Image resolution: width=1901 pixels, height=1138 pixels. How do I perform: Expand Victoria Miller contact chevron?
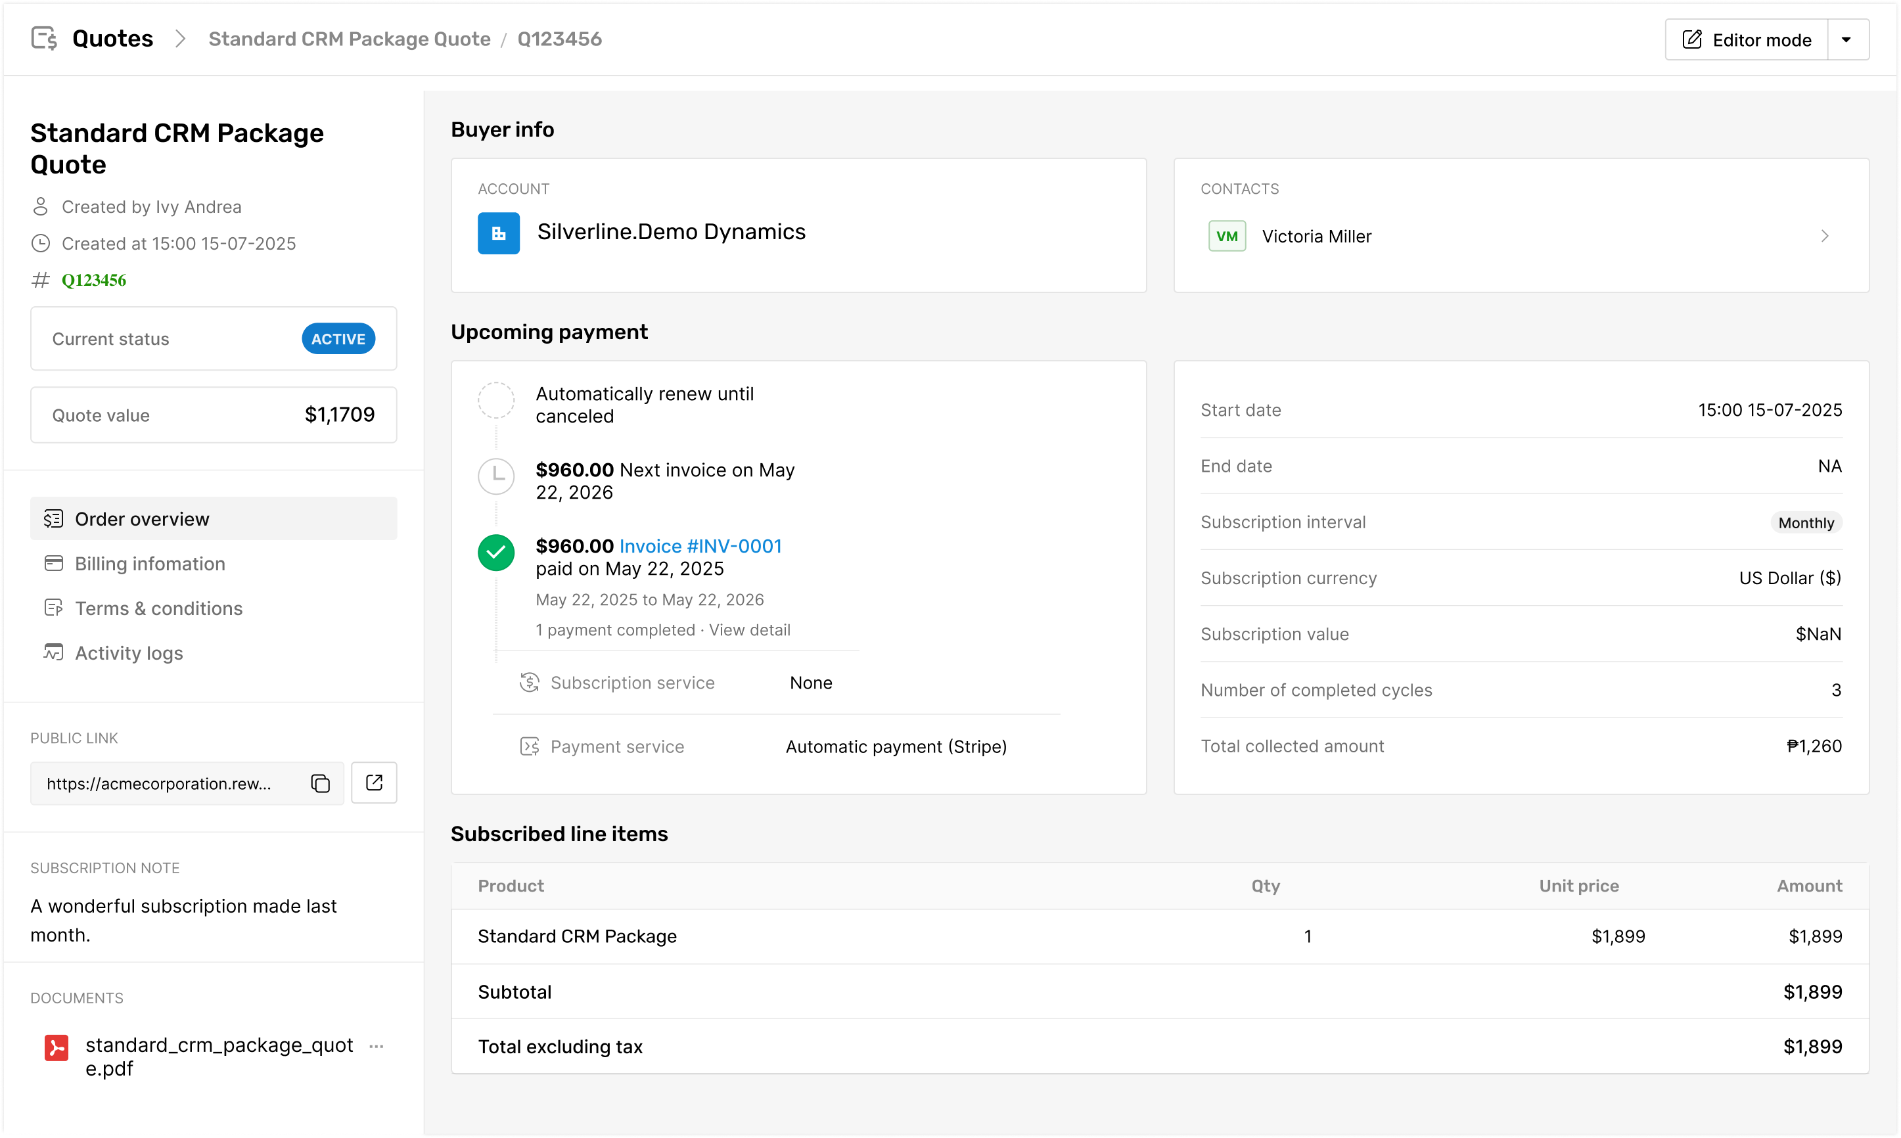click(1824, 236)
